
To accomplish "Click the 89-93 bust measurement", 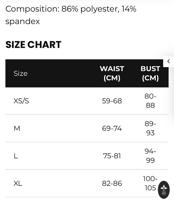I will (x=150, y=128).
